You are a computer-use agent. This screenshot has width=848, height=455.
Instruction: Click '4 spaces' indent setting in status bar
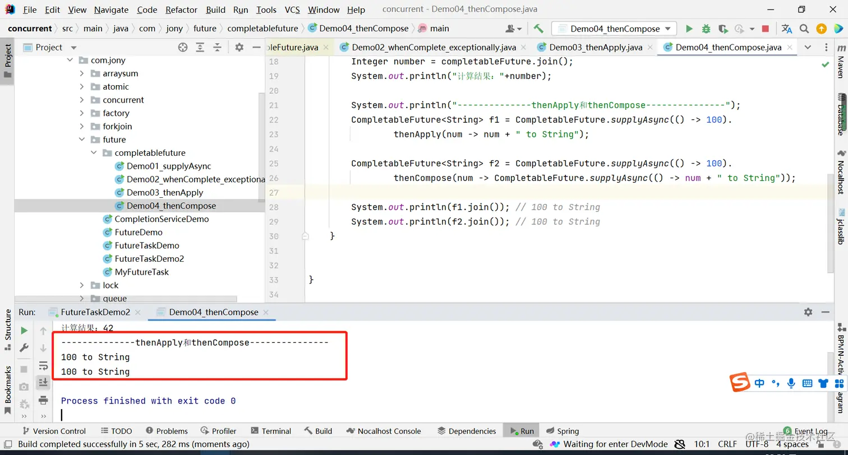tap(792, 444)
